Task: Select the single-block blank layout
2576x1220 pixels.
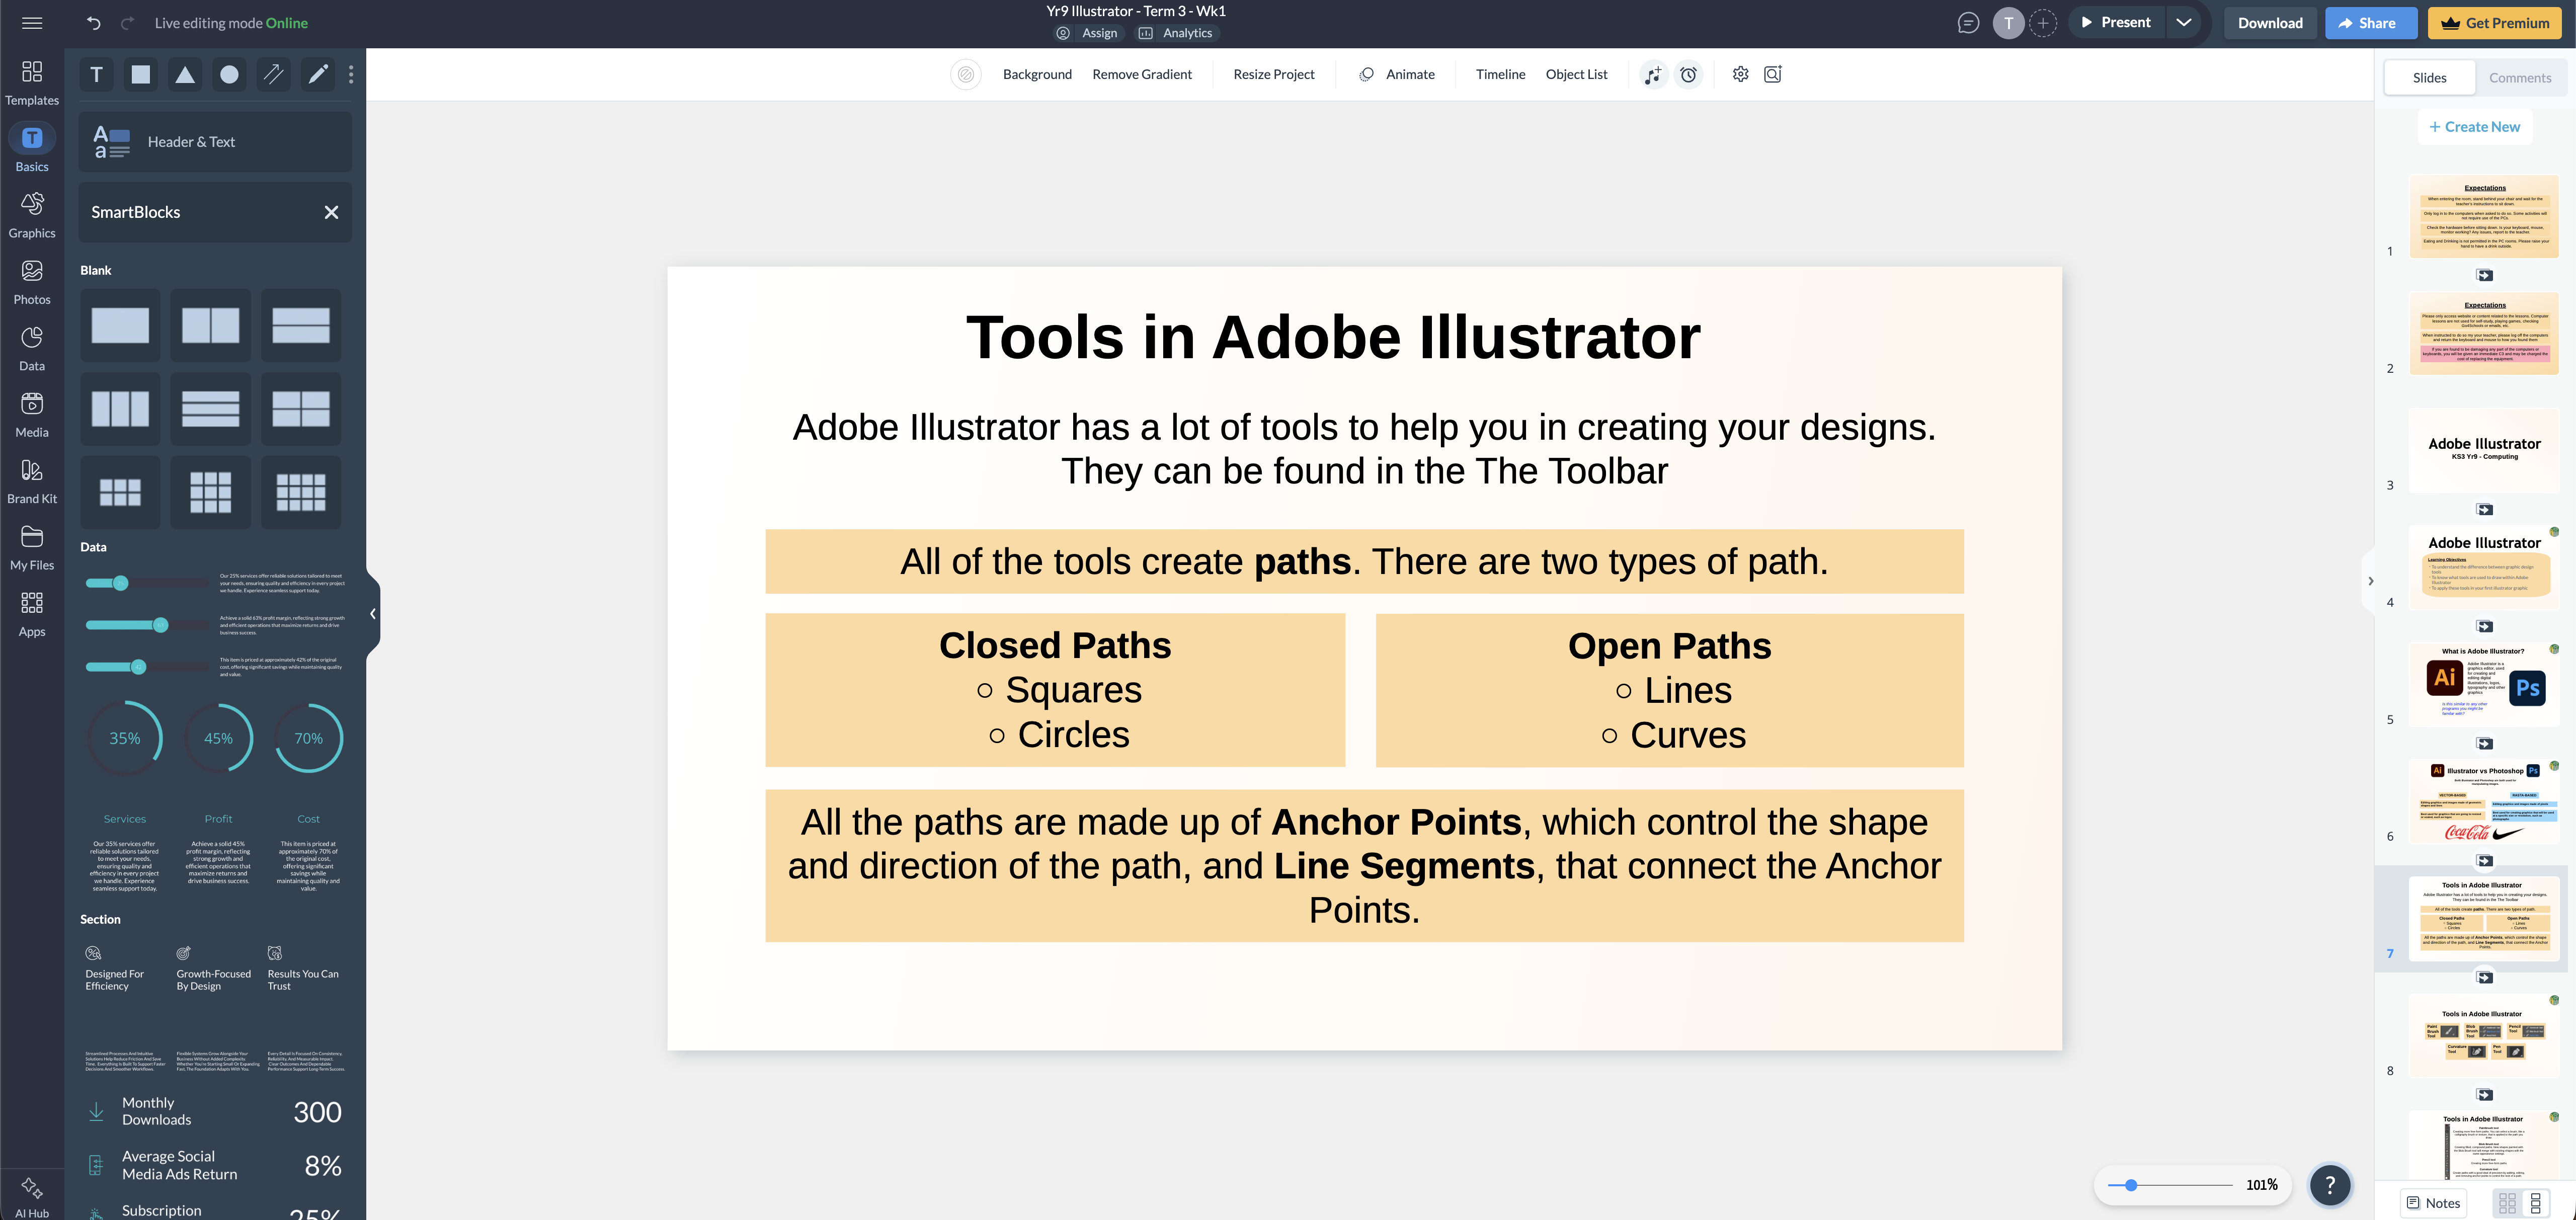Action: [120, 325]
